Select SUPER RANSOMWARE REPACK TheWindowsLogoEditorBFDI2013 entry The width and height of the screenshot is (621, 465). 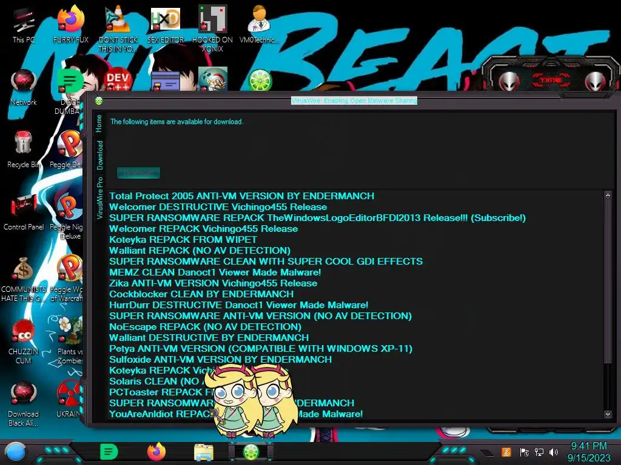pos(318,218)
